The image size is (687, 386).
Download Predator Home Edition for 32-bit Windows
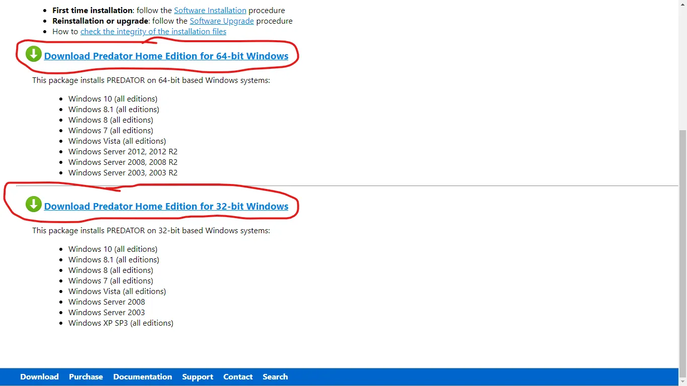click(x=166, y=207)
